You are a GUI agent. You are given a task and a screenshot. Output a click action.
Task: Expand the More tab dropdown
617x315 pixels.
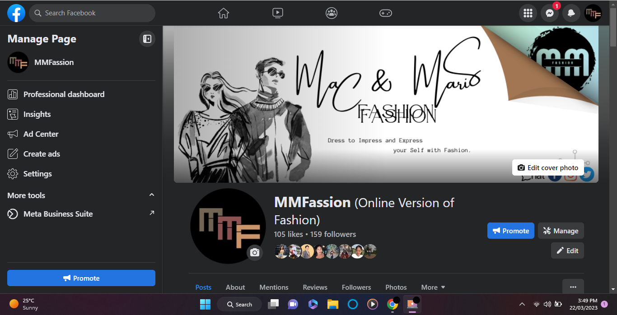point(433,287)
